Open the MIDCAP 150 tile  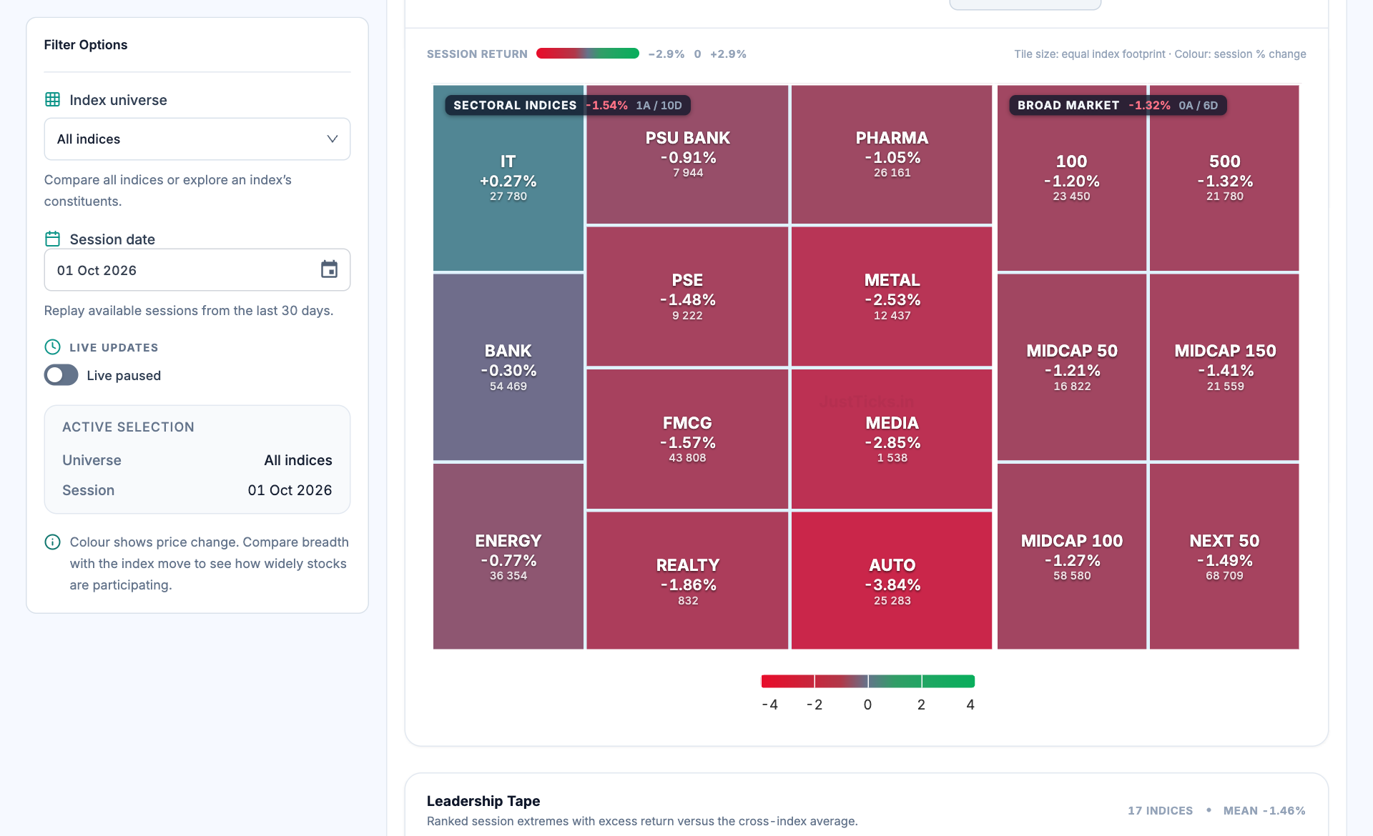click(1224, 367)
